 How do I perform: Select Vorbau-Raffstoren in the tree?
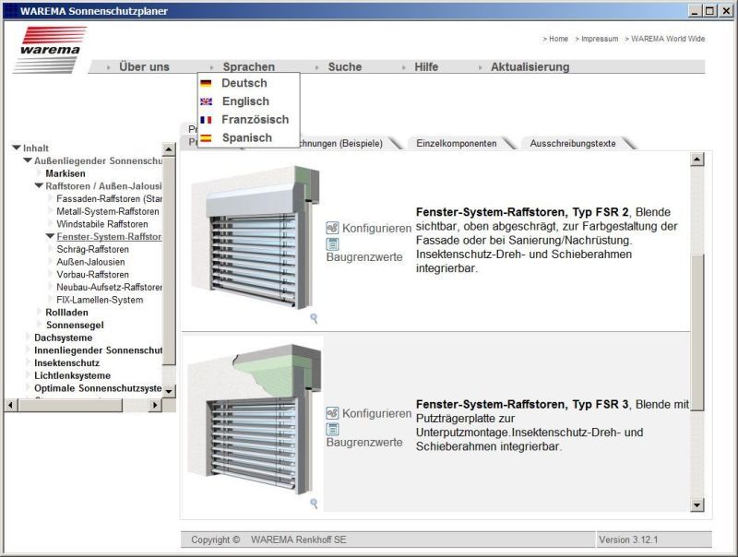93,275
